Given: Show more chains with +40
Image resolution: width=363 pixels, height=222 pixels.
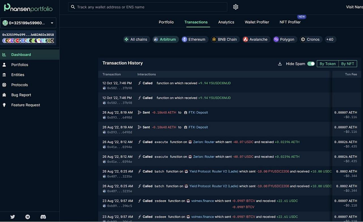Looking at the screenshot, I should coord(330,39).
